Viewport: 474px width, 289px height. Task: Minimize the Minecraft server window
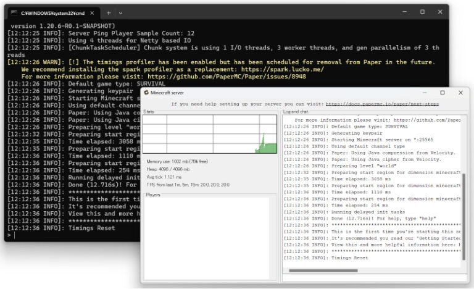(424, 93)
